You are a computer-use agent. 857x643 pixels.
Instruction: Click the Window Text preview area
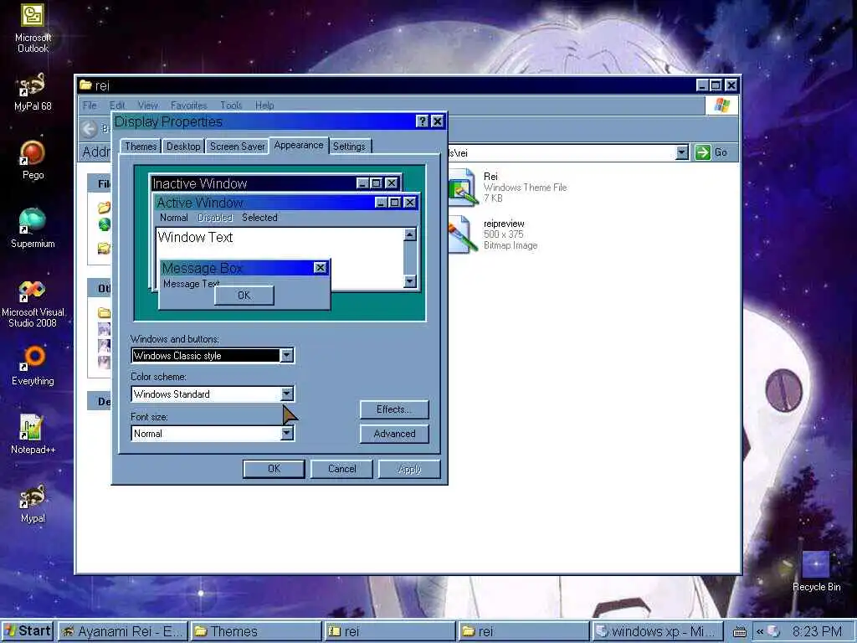pos(280,258)
